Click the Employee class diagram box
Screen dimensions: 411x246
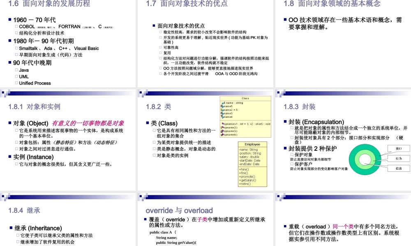(253, 164)
